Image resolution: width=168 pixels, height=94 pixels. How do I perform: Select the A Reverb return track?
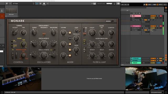pos(136,58)
